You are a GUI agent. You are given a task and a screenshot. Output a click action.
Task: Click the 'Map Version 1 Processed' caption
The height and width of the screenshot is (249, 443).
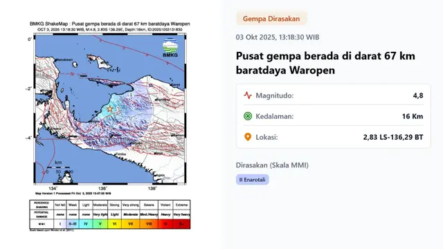(73, 194)
